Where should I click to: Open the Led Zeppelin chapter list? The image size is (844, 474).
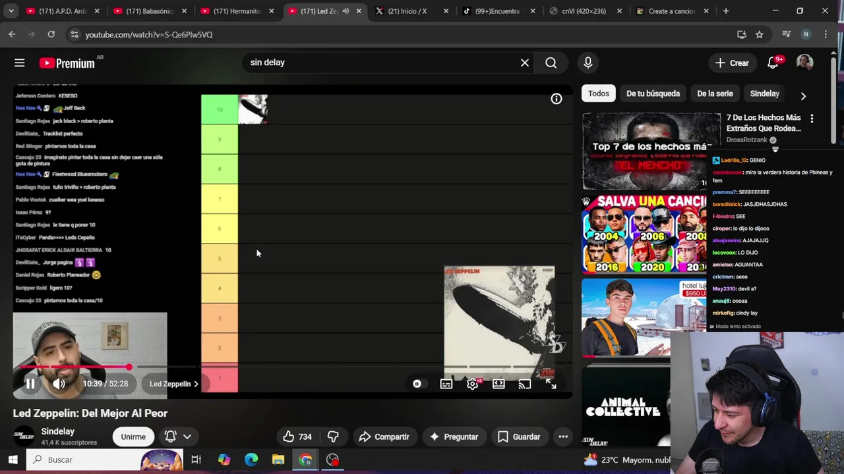pos(174,384)
